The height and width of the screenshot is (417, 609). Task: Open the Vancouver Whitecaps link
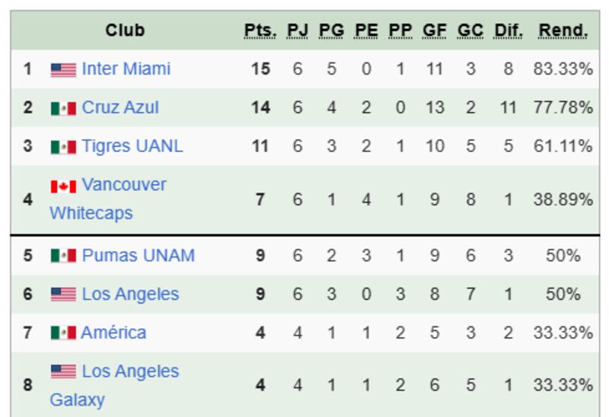(123, 185)
